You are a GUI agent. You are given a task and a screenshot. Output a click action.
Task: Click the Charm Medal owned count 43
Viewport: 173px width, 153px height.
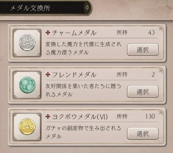152,32
